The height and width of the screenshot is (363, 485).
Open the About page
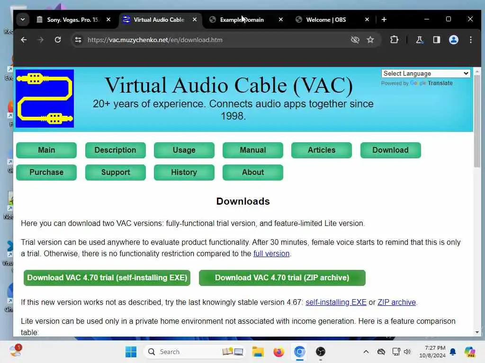coord(253,172)
